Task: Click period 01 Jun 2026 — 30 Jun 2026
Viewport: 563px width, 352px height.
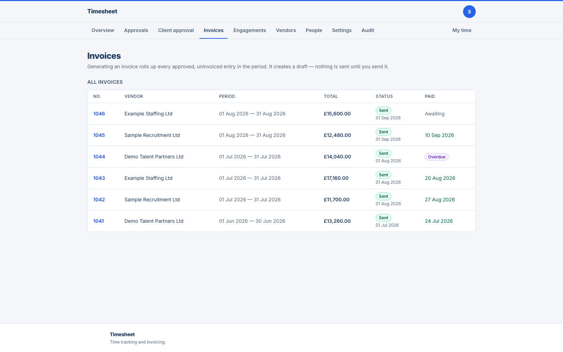Action: pos(252,221)
